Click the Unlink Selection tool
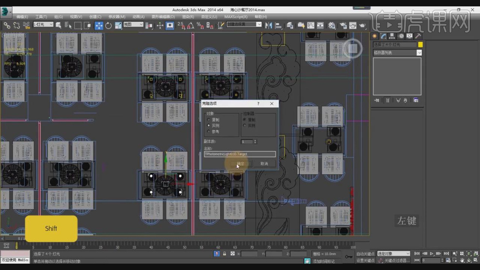Viewport: 480px width, 270px height. [x=16, y=25]
